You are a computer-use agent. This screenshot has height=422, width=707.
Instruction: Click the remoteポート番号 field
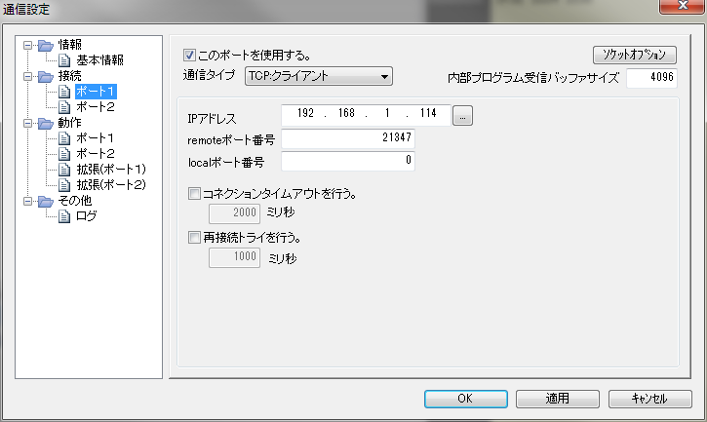pyautogui.click(x=348, y=138)
